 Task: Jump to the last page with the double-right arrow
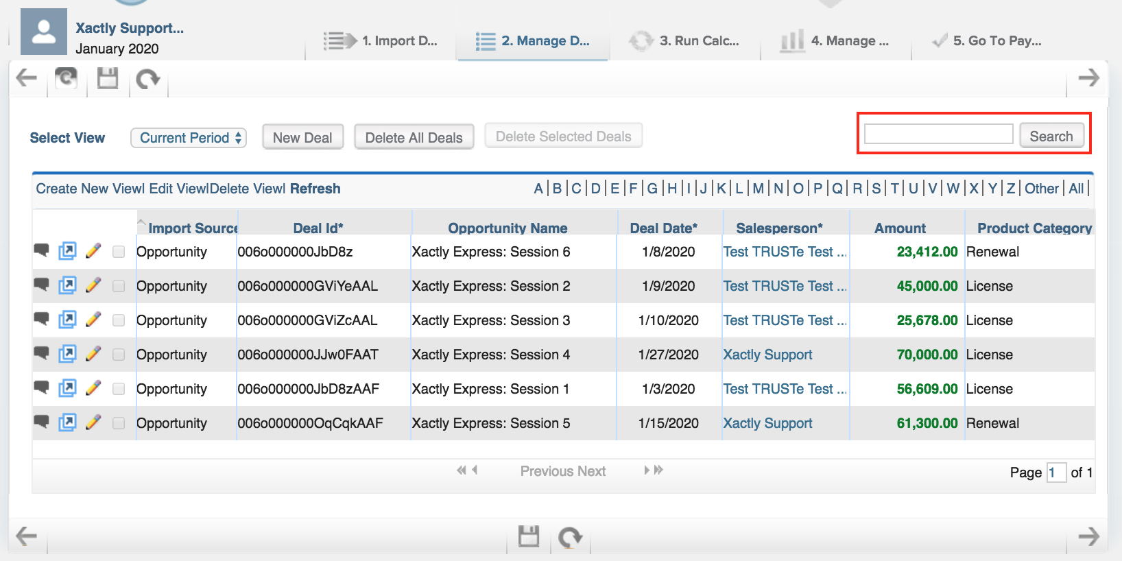[x=658, y=470]
